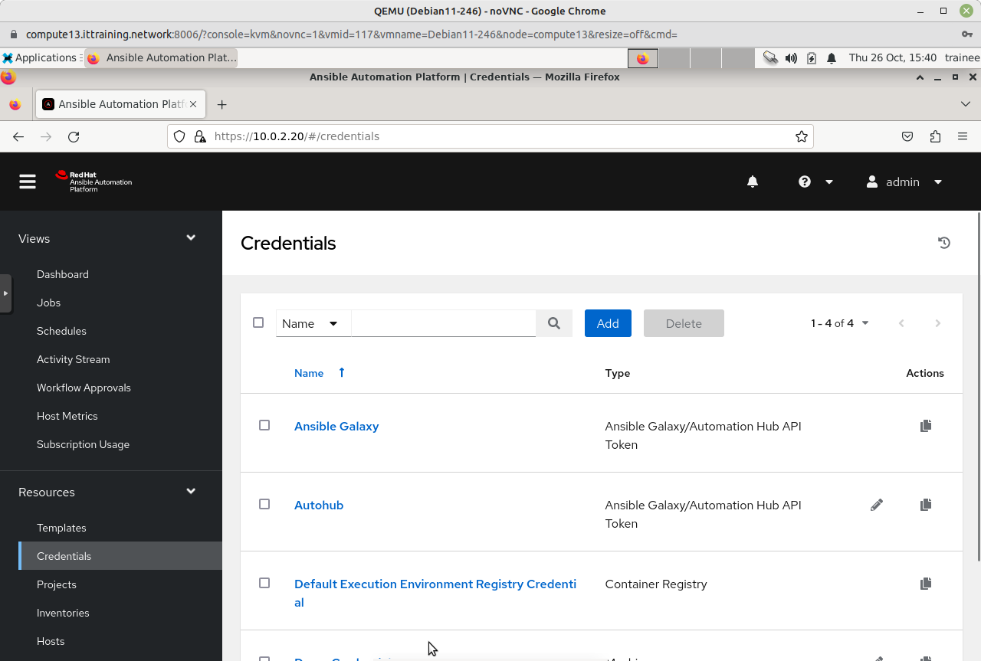This screenshot has width=981, height=661.
Task: Open Projects in sidebar
Action: (x=57, y=584)
